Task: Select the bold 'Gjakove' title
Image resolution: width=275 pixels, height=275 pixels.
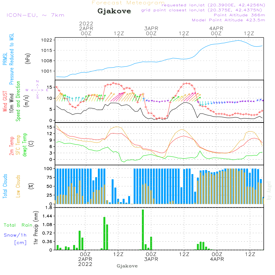Action: click(x=114, y=11)
